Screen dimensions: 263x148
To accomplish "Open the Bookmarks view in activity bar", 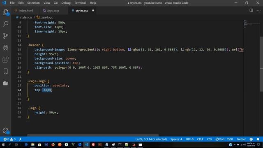I will click(x=5, y=72).
